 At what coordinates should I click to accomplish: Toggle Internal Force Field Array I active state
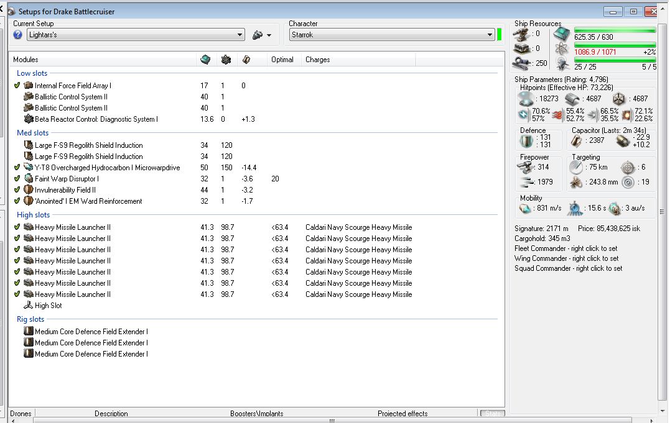[17, 85]
